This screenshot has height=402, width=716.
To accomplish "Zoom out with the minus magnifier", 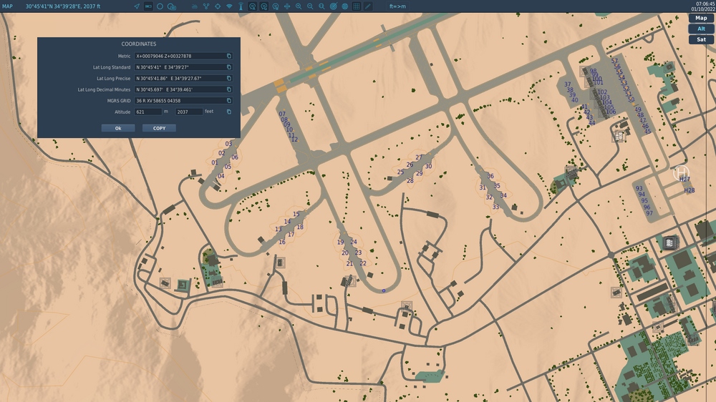I will click(x=310, y=6).
